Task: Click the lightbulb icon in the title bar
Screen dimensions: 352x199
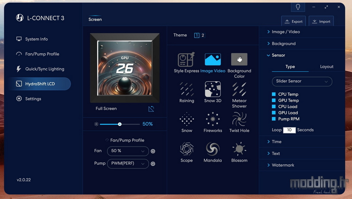Action: [298, 7]
